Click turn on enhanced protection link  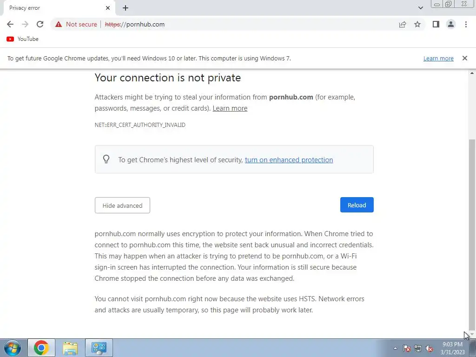289,160
